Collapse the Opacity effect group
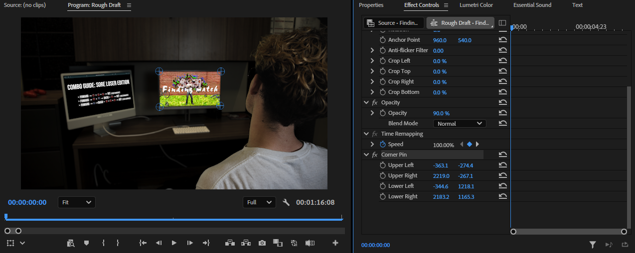This screenshot has width=635, height=253. click(x=367, y=102)
